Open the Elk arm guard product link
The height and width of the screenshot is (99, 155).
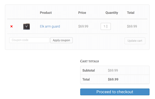[50, 26]
